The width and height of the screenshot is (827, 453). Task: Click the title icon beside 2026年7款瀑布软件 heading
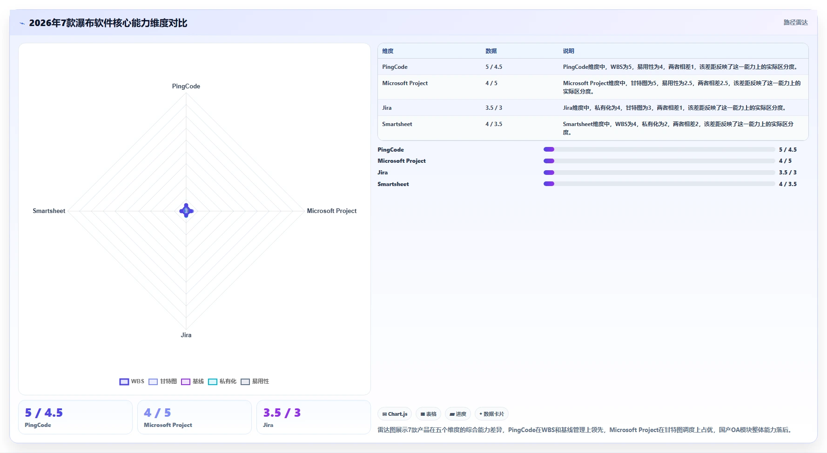click(22, 23)
